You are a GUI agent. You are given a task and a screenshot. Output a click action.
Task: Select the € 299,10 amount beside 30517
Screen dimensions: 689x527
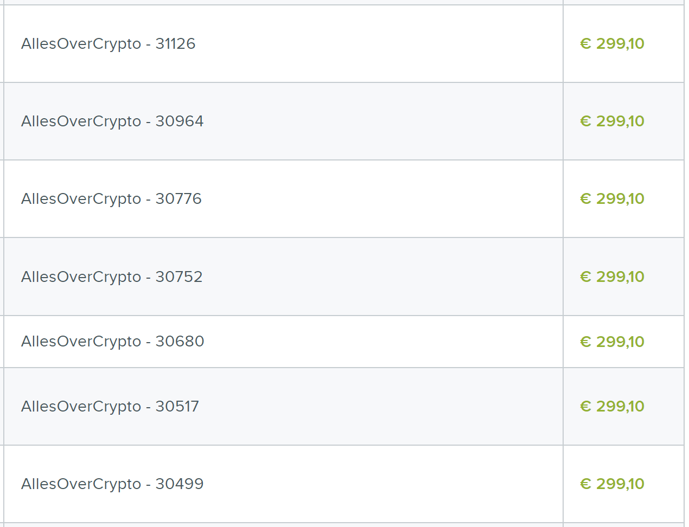(612, 406)
